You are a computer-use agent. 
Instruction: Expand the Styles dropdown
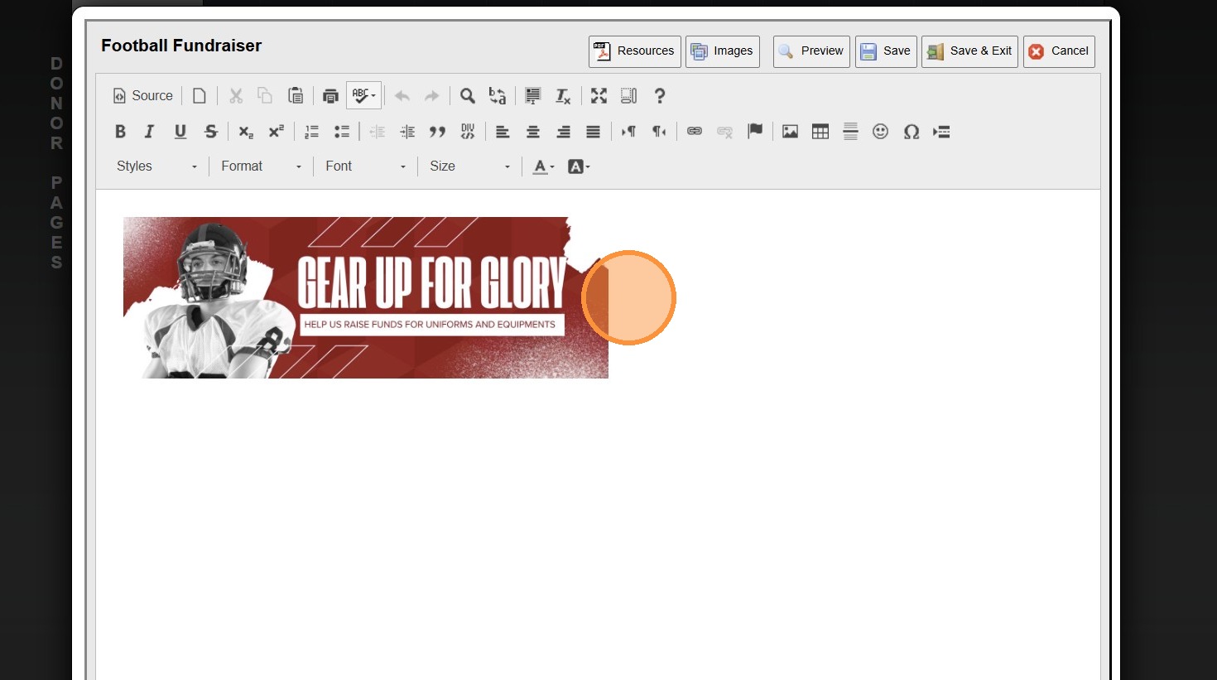point(157,166)
